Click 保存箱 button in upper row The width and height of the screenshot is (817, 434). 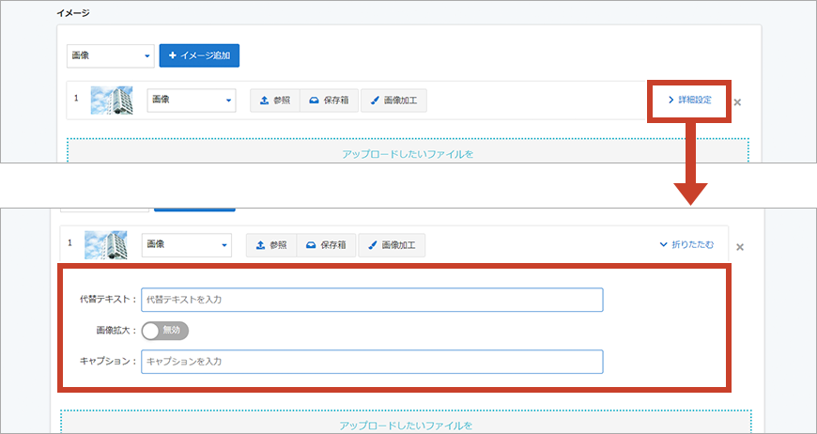(329, 101)
